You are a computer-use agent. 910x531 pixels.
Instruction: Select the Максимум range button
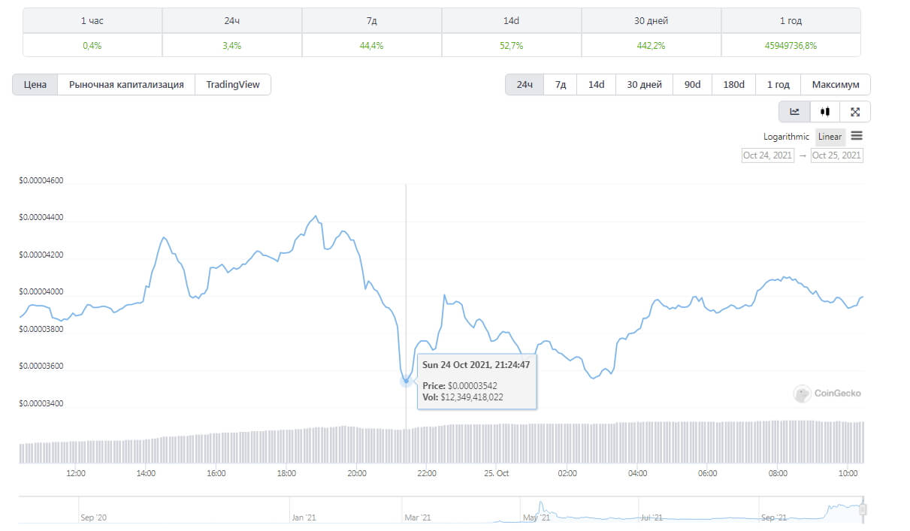coord(836,84)
